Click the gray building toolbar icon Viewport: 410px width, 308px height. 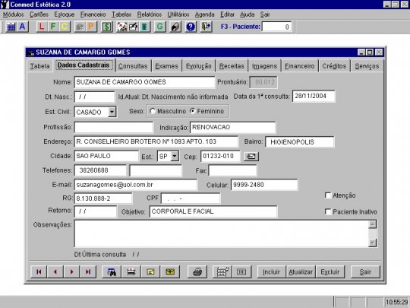pyautogui.click(x=80, y=27)
